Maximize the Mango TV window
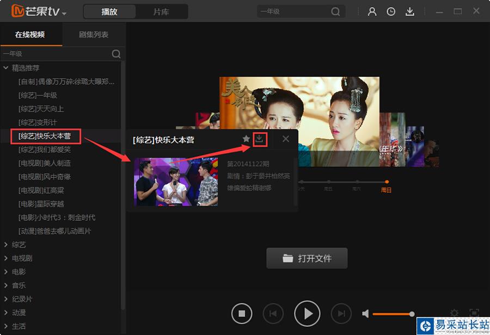This screenshot has height=335, width=490. click(x=458, y=11)
